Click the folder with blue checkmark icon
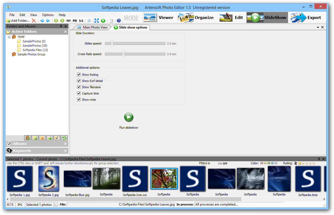This screenshot has height=215, width=334. coord(57,138)
